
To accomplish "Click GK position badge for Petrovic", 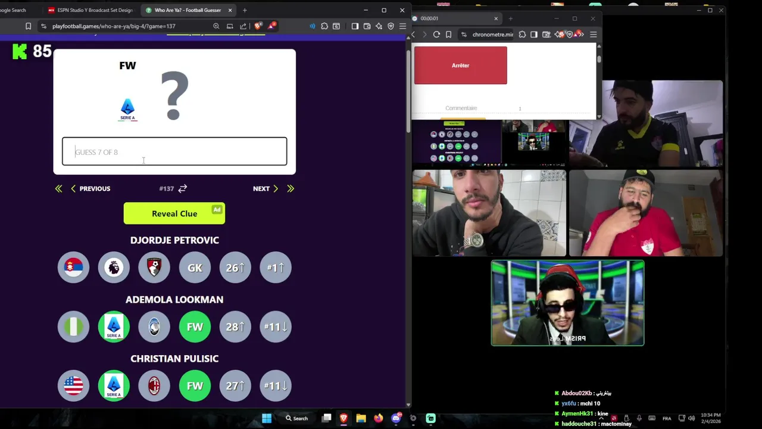I will coord(195,268).
